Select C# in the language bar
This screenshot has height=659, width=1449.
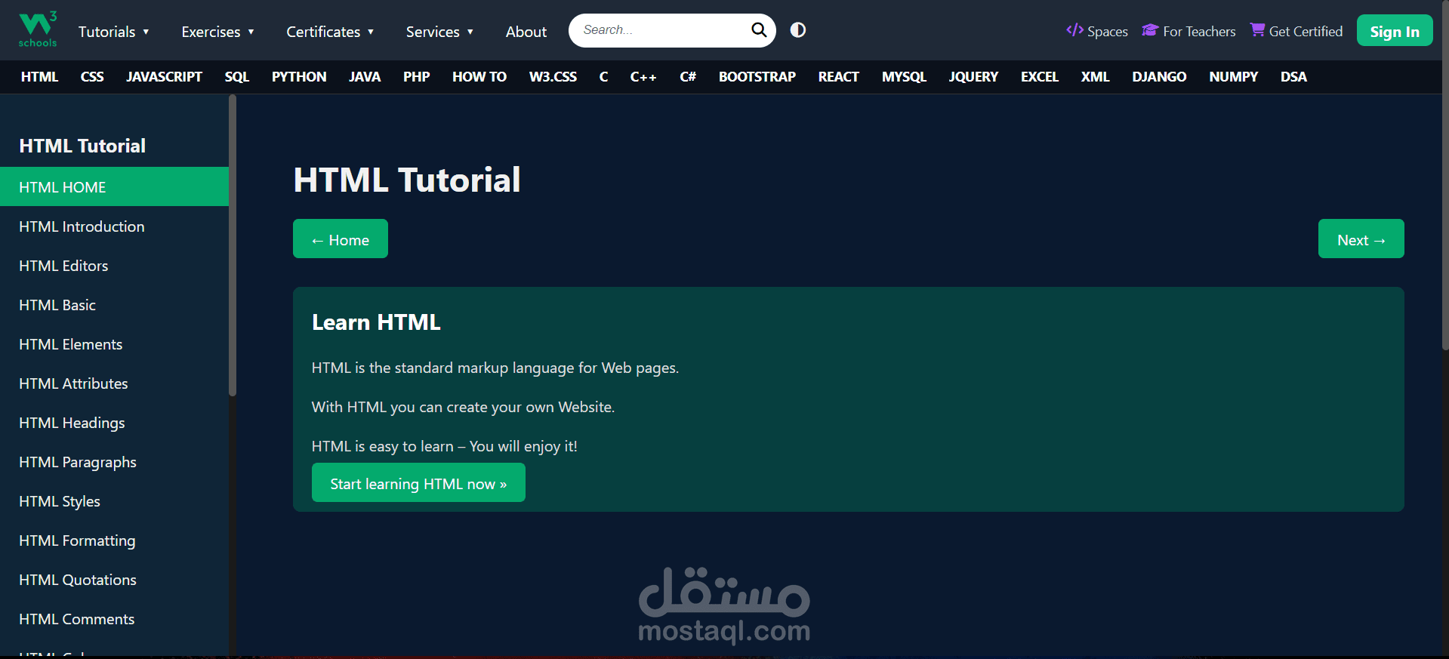[x=688, y=77]
